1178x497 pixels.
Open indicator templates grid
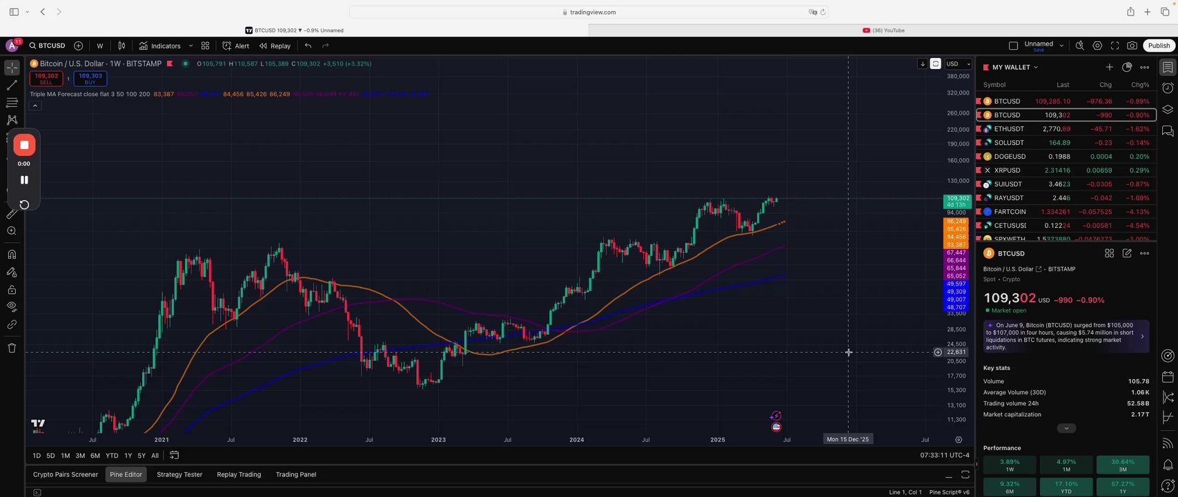click(205, 46)
